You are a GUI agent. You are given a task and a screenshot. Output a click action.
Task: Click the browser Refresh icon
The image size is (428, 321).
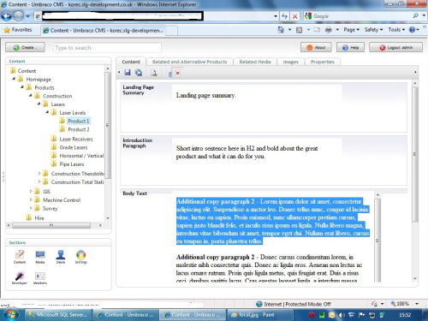tap(284, 16)
